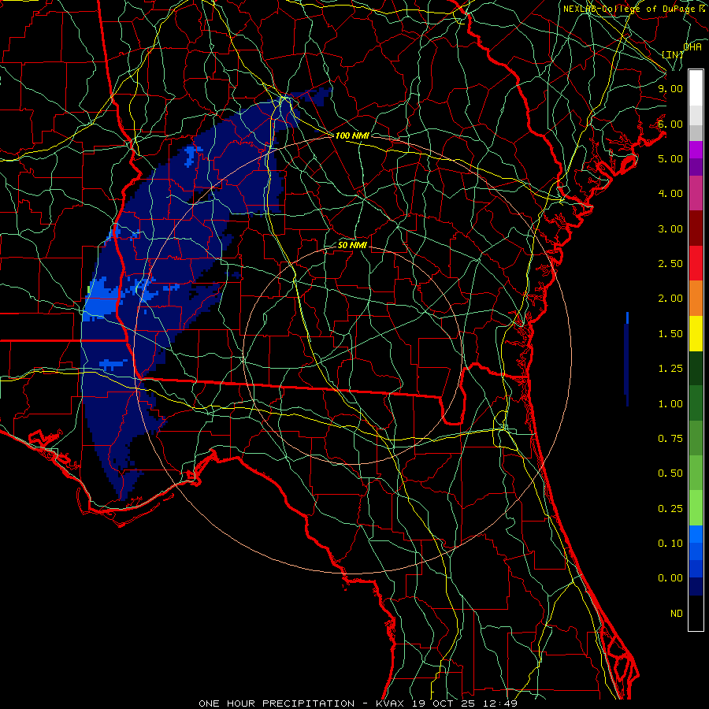This screenshot has width=709, height=709.
Task: Click the legend value 1.25
Action: 670,369
